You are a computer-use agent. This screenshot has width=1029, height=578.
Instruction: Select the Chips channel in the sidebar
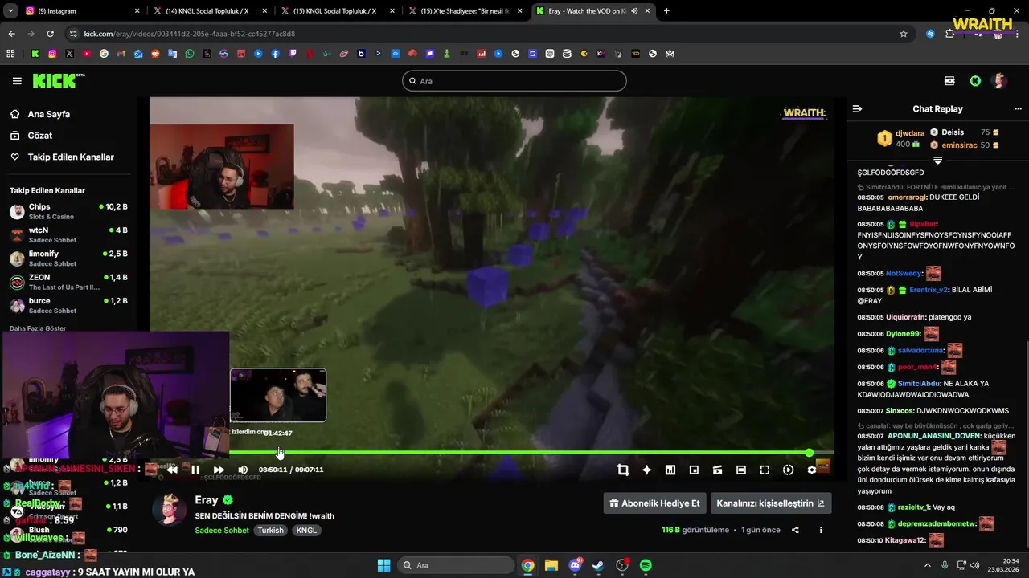pos(68,211)
